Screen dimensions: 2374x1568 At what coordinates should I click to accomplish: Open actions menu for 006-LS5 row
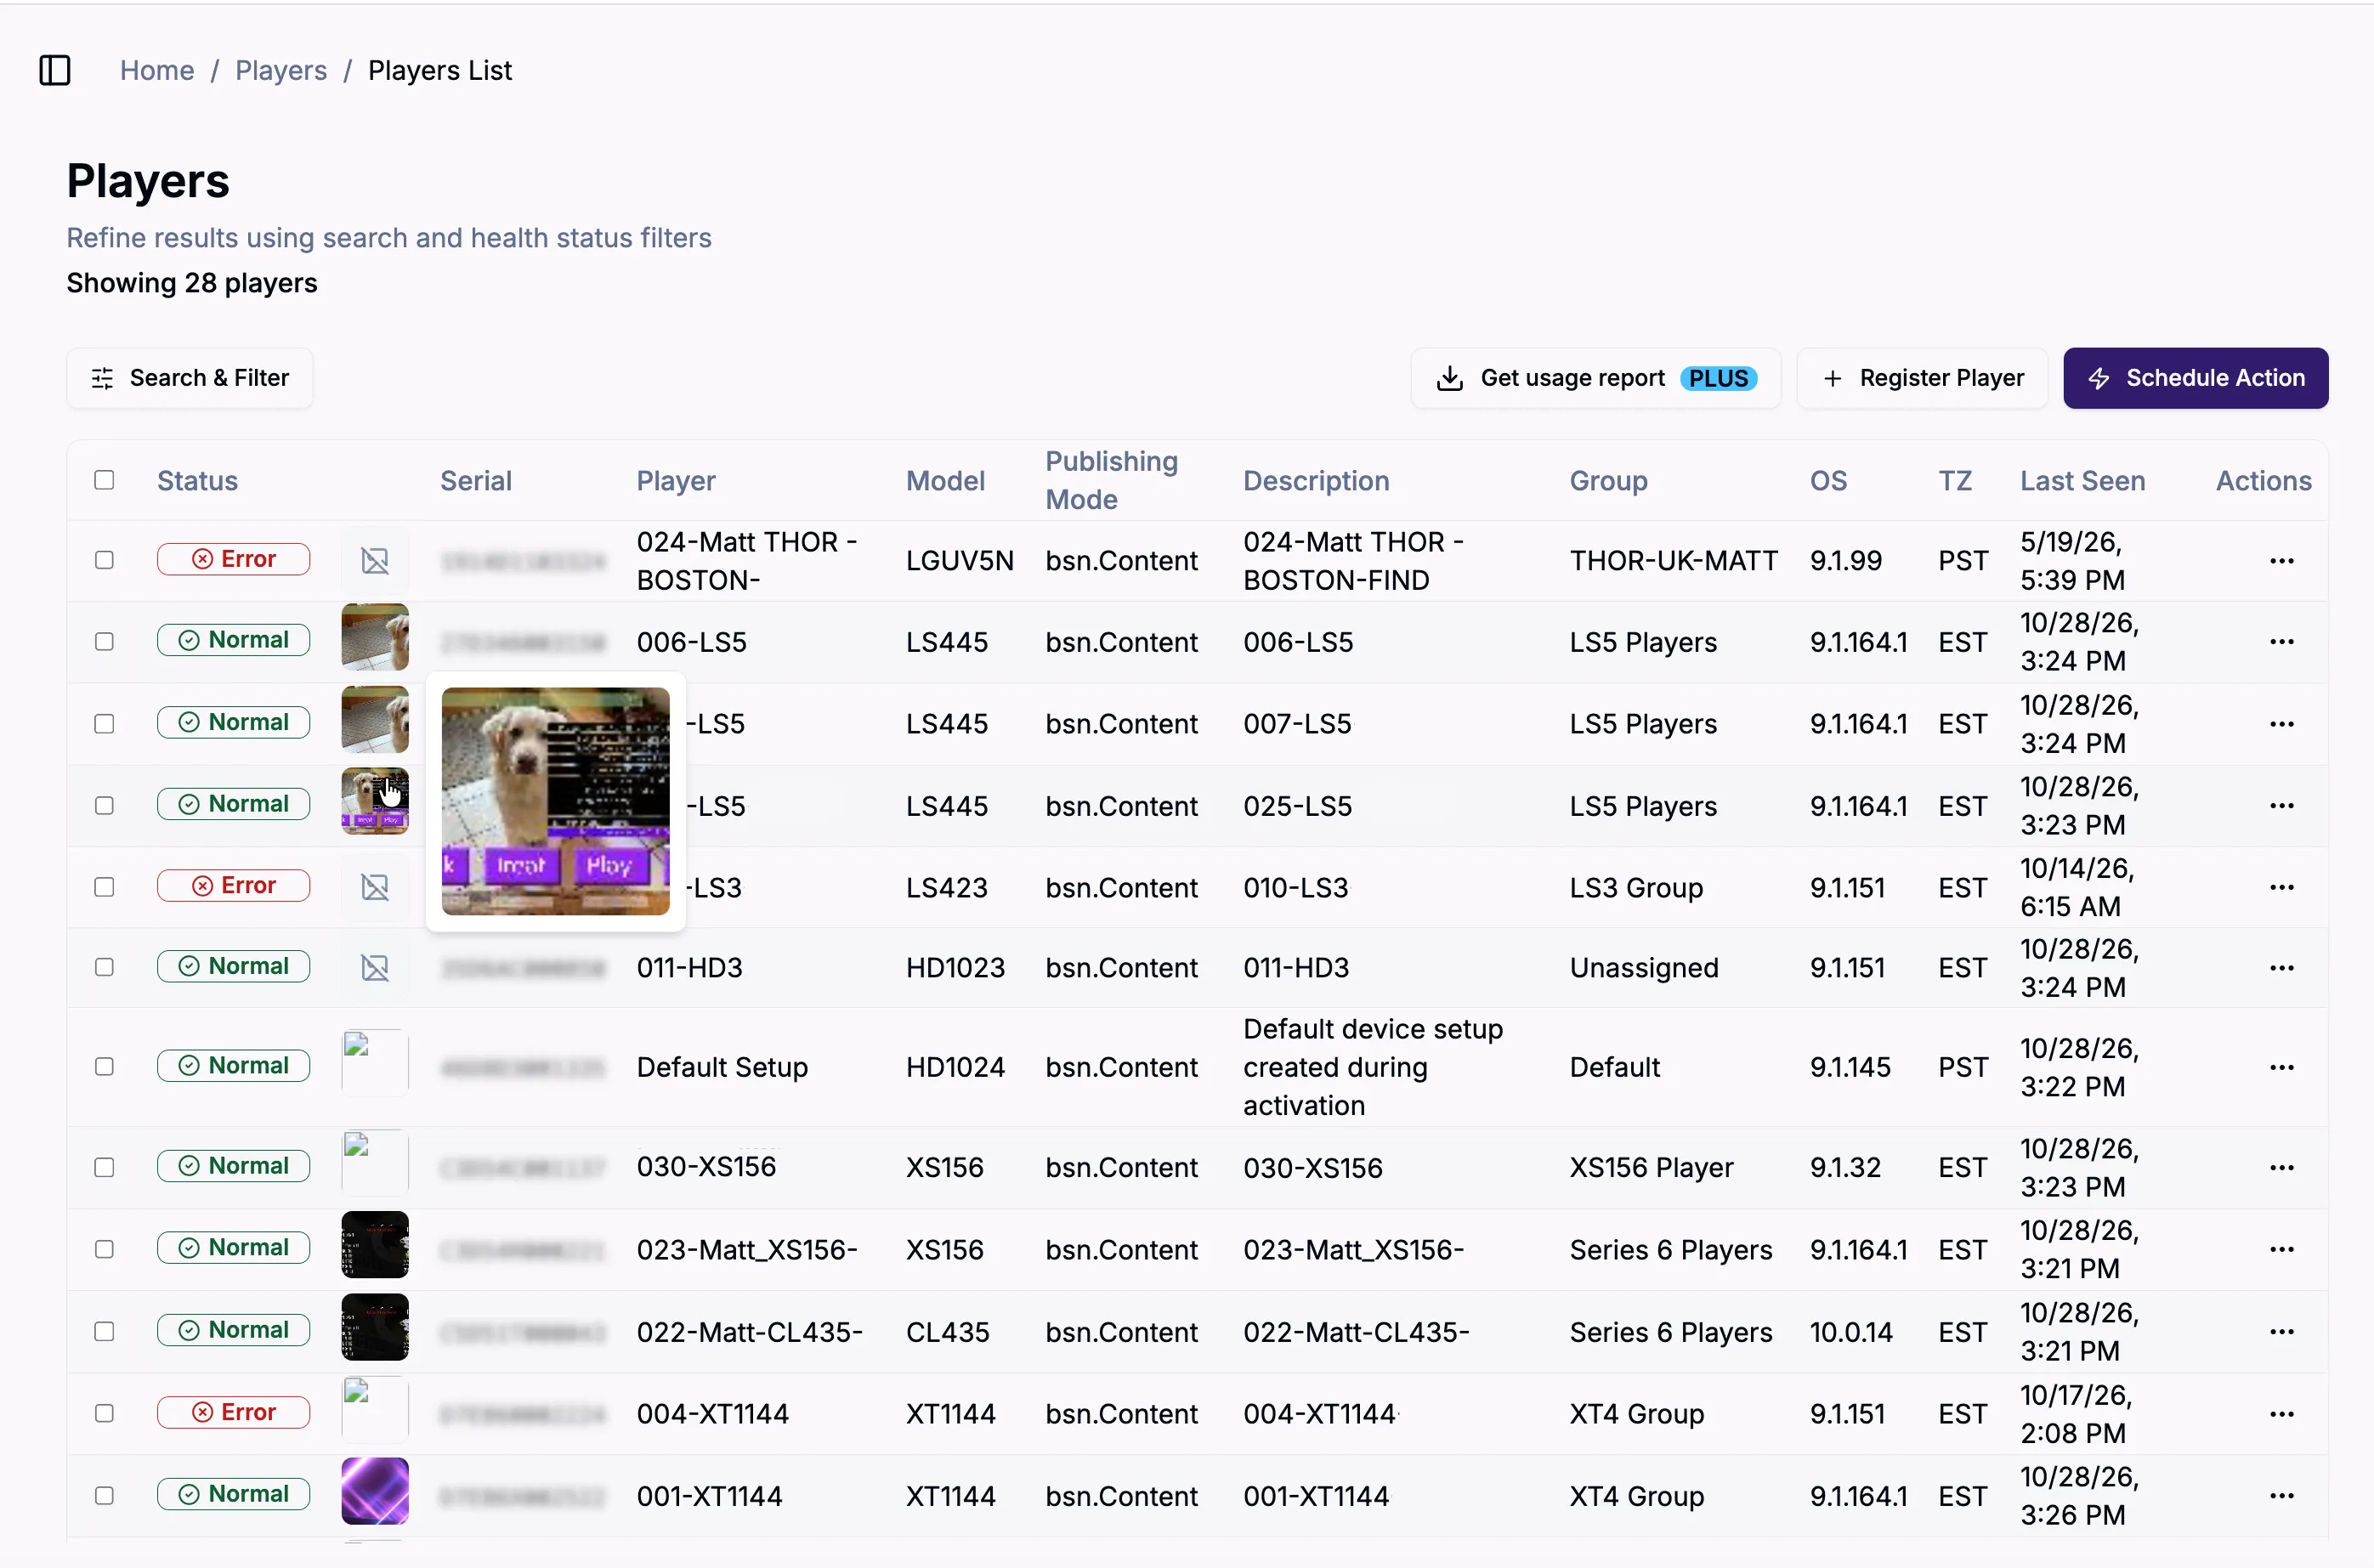[2281, 641]
